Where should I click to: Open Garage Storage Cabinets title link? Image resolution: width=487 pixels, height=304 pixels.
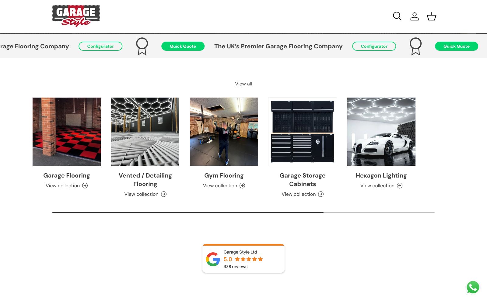click(x=303, y=180)
